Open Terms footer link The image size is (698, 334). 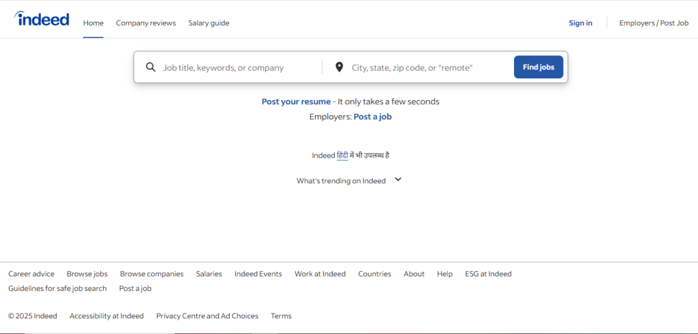[282, 316]
